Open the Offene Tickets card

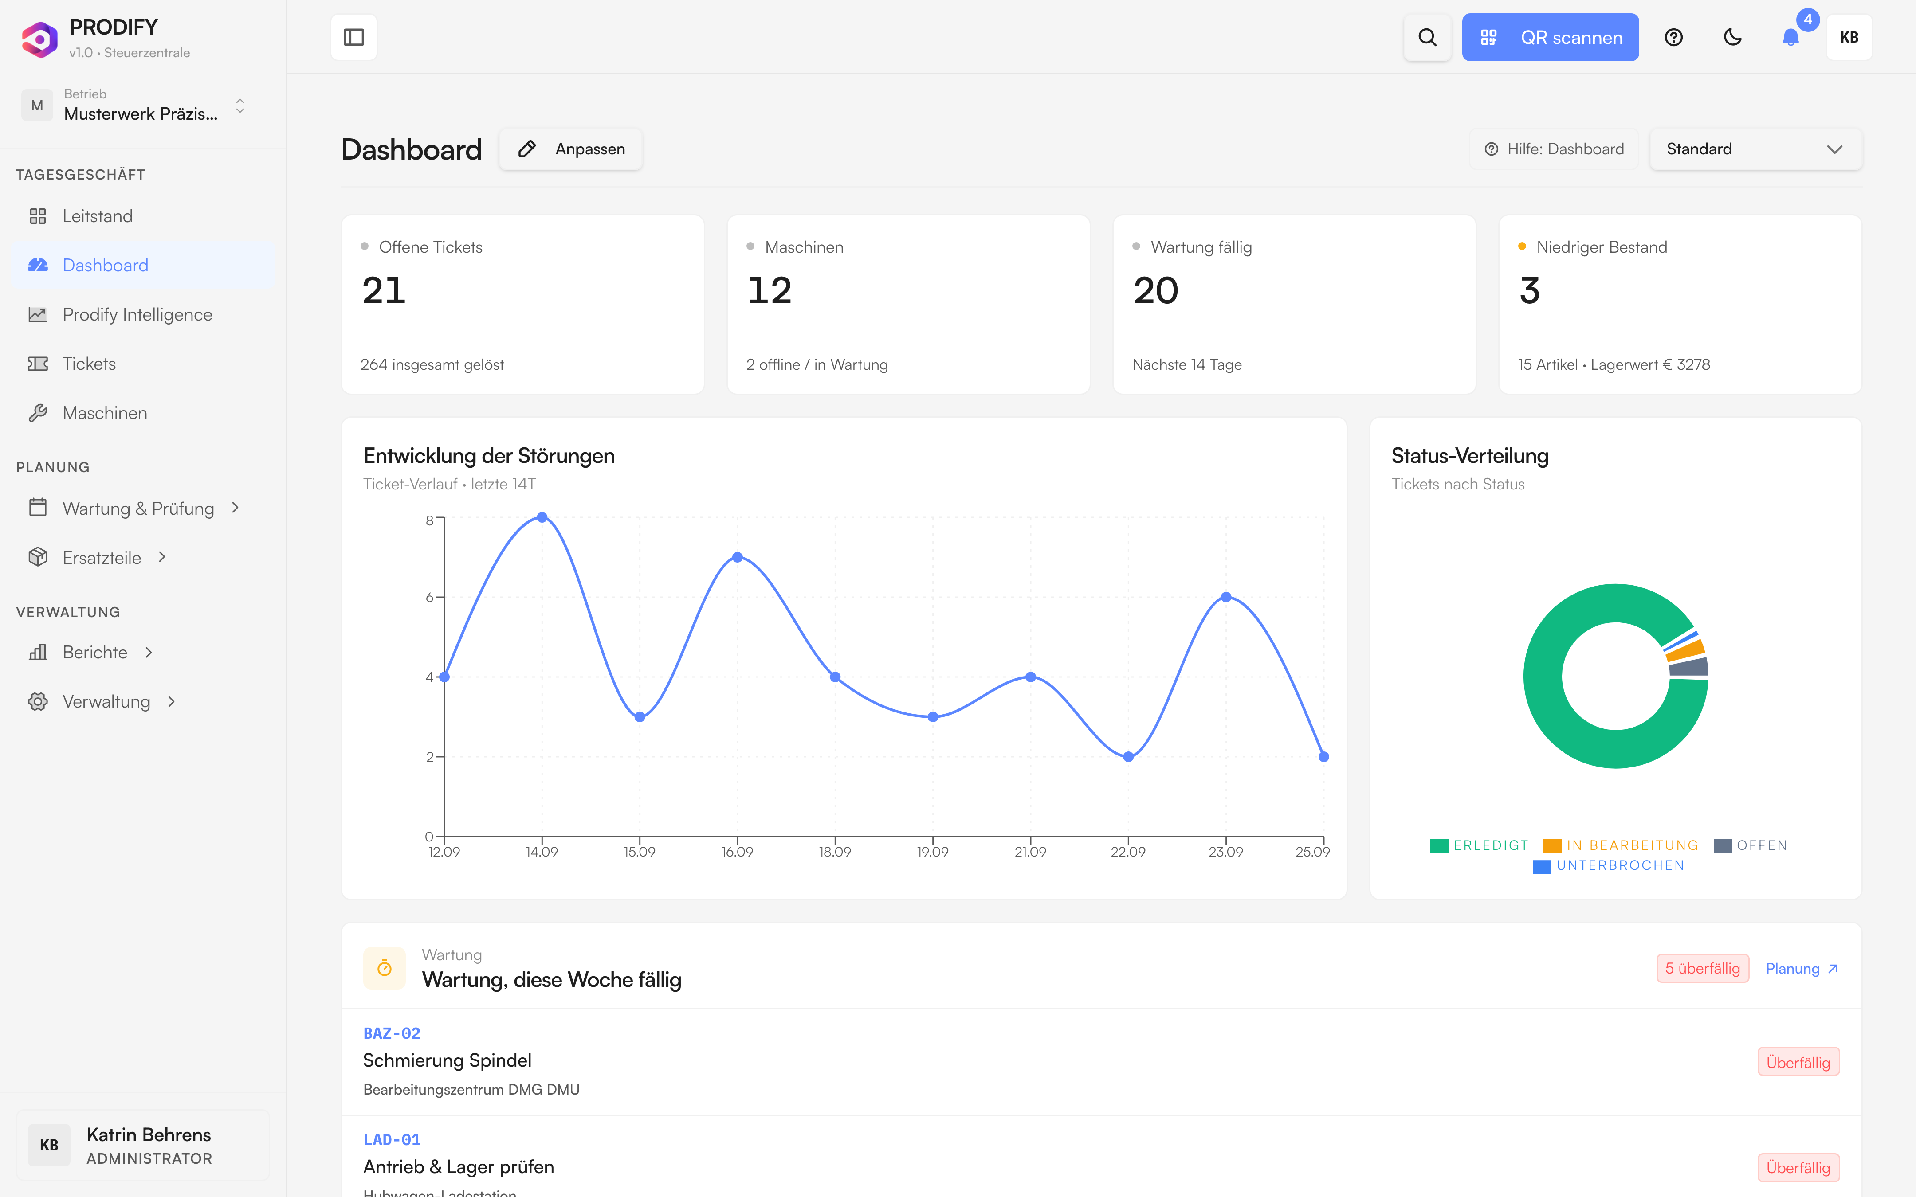pyautogui.click(x=522, y=304)
